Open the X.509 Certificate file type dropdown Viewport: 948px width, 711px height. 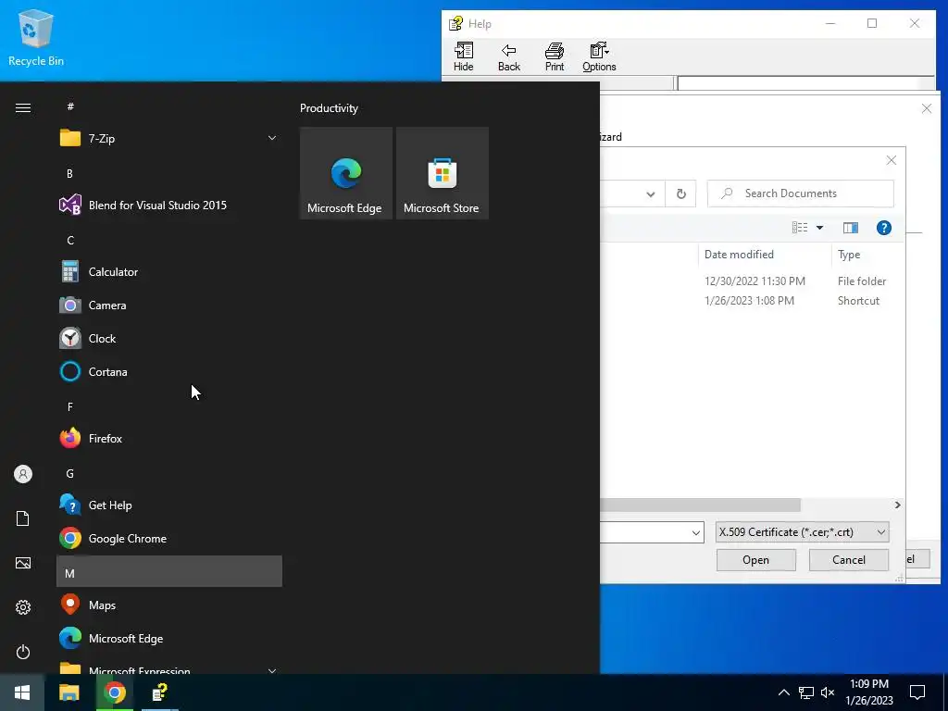pos(803,532)
